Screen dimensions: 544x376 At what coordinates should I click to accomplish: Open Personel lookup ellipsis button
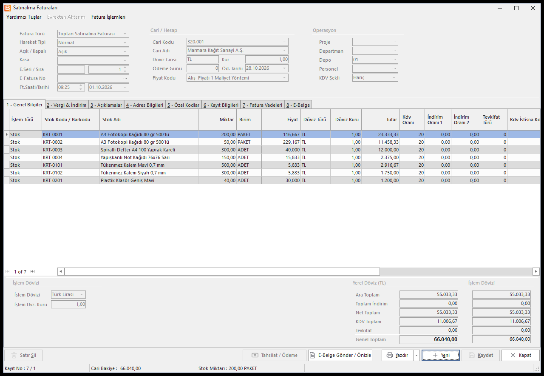[x=394, y=69]
